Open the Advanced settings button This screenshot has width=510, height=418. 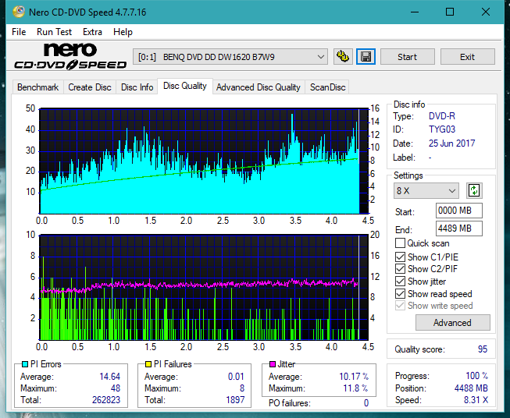tap(452, 323)
